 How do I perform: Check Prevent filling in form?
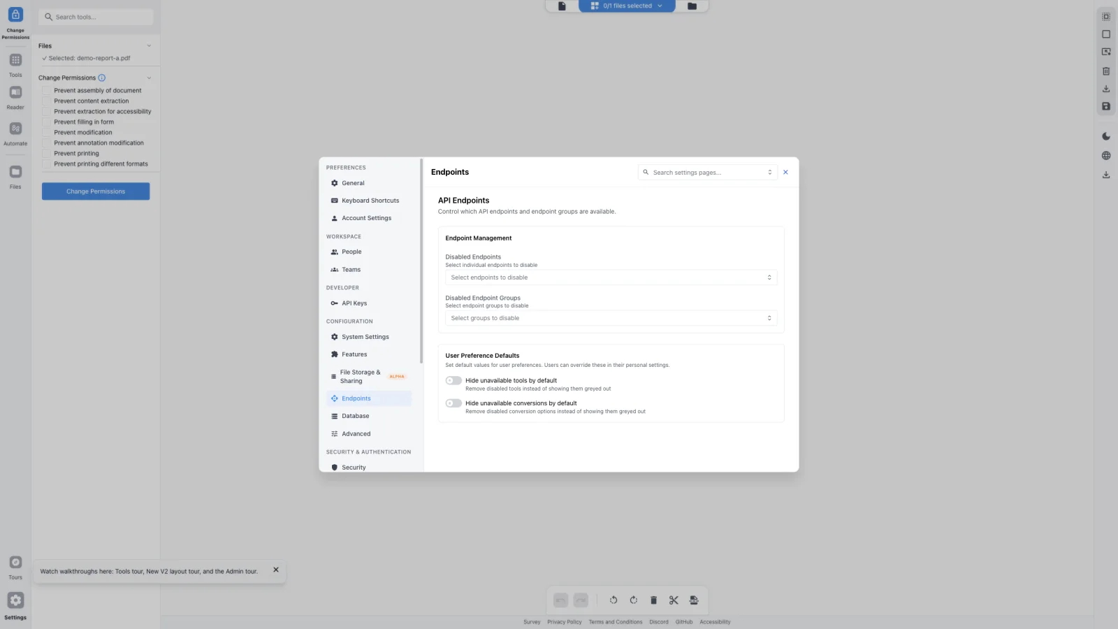click(47, 122)
